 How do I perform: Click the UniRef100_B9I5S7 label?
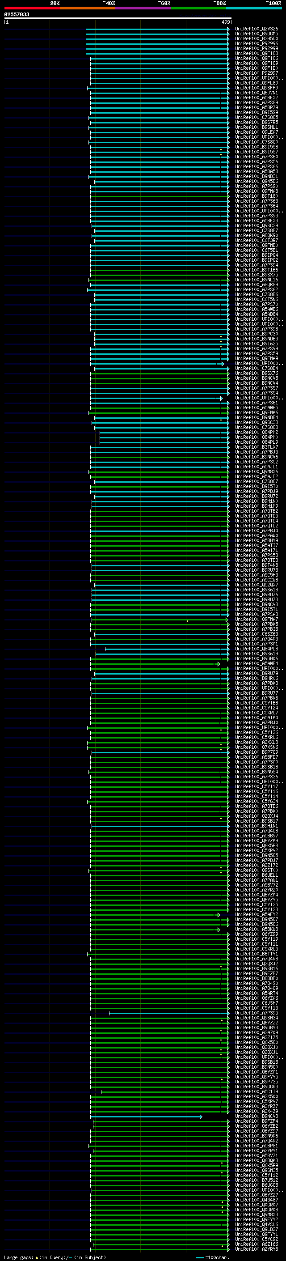256,152
